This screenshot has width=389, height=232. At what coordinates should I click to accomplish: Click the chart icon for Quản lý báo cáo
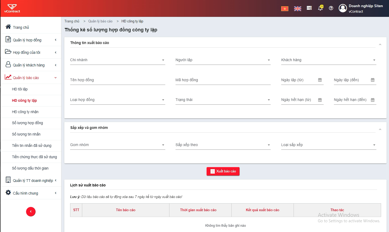click(x=8, y=77)
